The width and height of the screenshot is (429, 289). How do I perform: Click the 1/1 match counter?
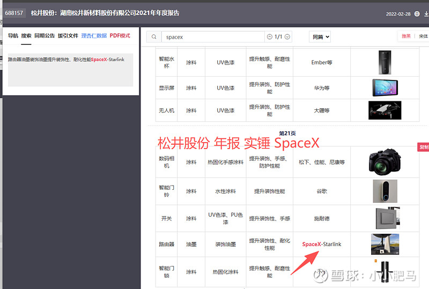pos(278,36)
